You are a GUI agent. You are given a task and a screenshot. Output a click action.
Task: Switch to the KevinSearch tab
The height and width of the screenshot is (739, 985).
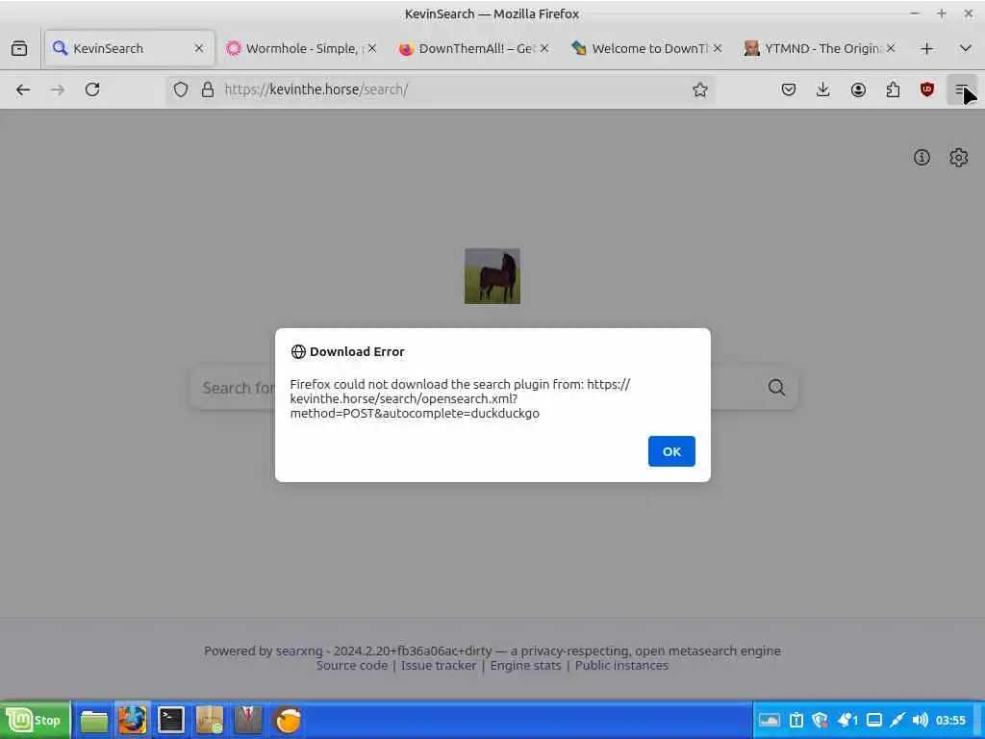coord(130,48)
